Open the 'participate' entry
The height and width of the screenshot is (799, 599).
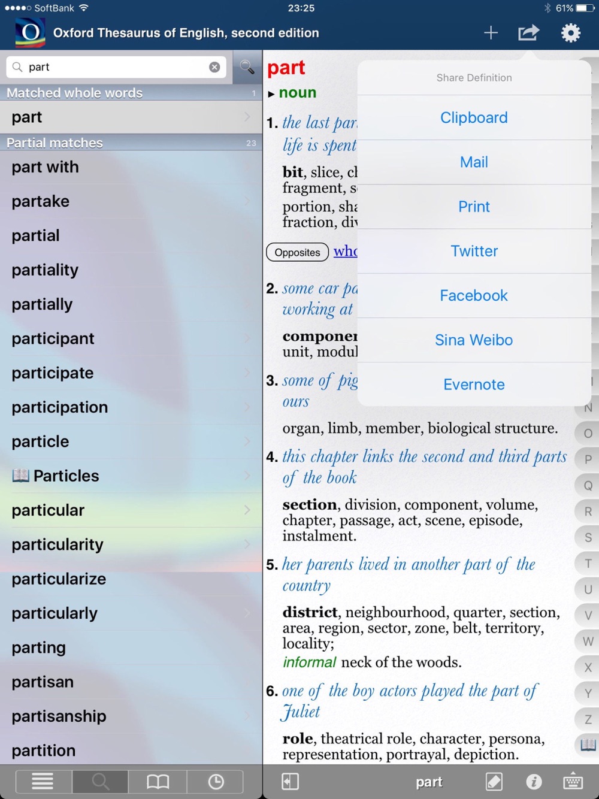tap(131, 373)
